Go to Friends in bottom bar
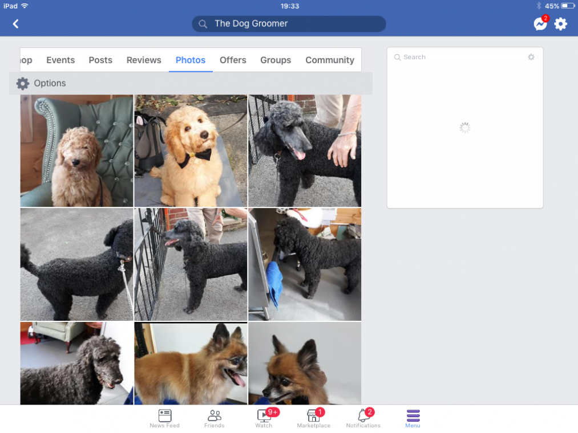The image size is (578, 433). click(215, 418)
